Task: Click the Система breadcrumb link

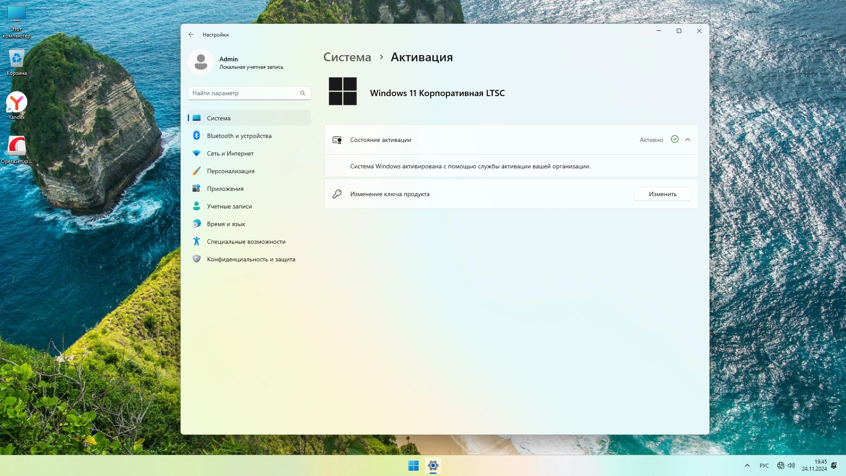Action: 347,57
